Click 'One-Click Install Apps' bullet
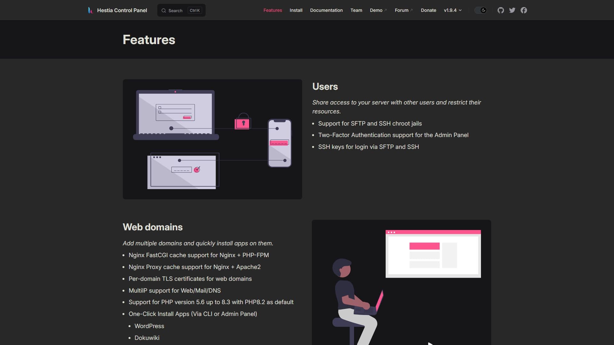 [x=193, y=314]
